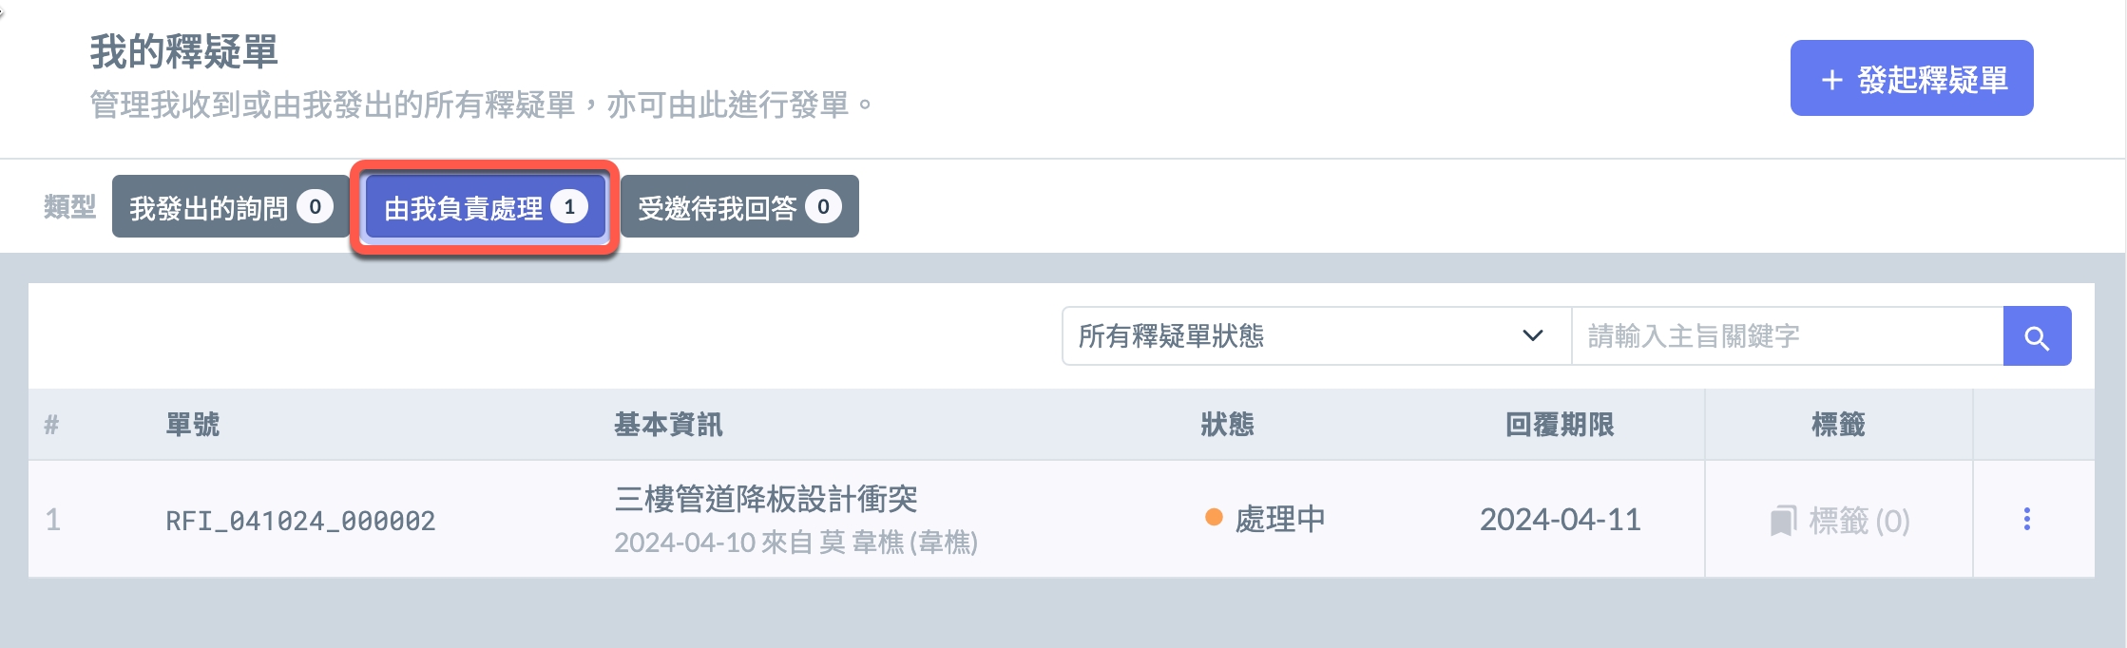Click the # column header

tap(51, 425)
